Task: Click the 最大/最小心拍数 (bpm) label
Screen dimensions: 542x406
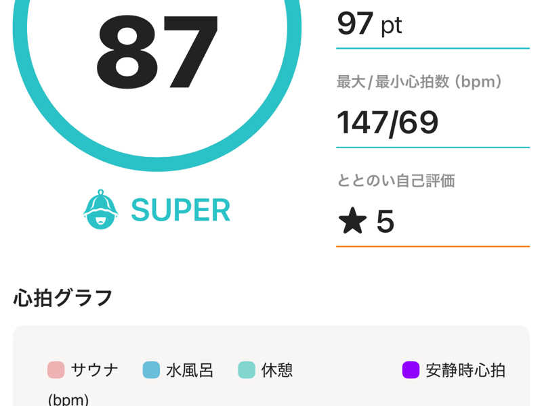Action: tap(419, 83)
